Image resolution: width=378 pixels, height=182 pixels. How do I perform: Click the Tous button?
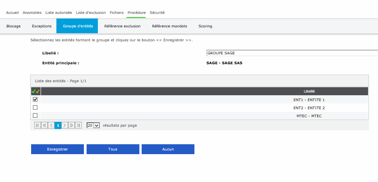click(x=113, y=149)
